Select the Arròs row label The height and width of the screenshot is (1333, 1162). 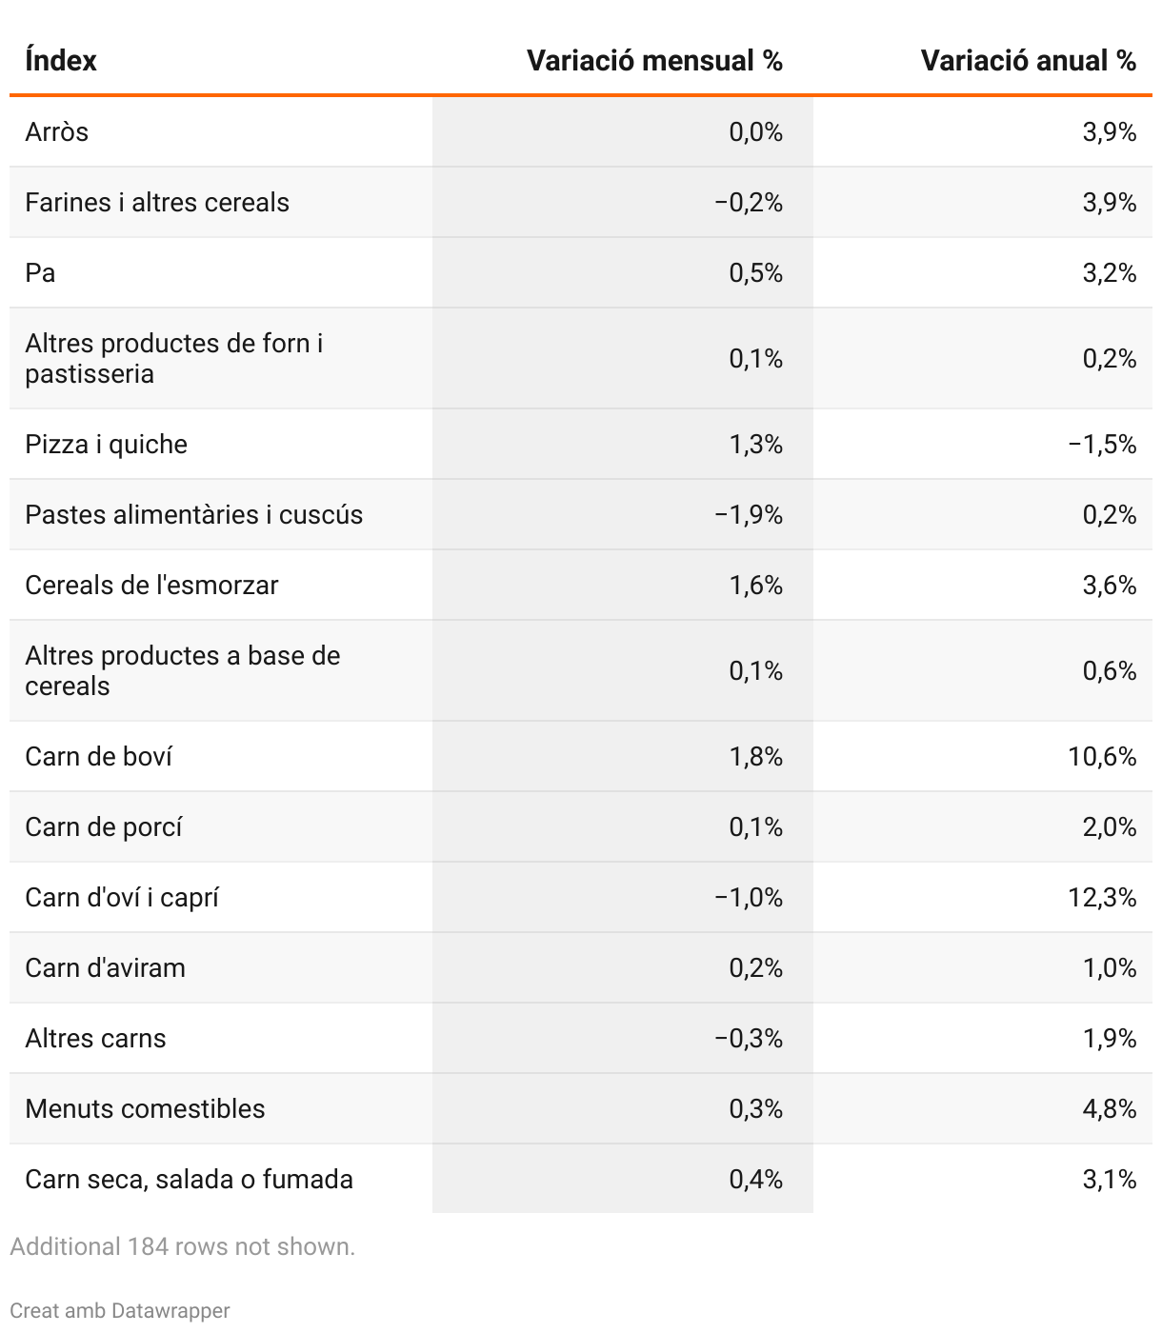[x=56, y=131]
